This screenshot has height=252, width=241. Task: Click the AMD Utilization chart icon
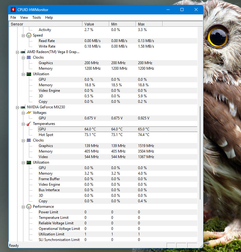tap(29, 74)
